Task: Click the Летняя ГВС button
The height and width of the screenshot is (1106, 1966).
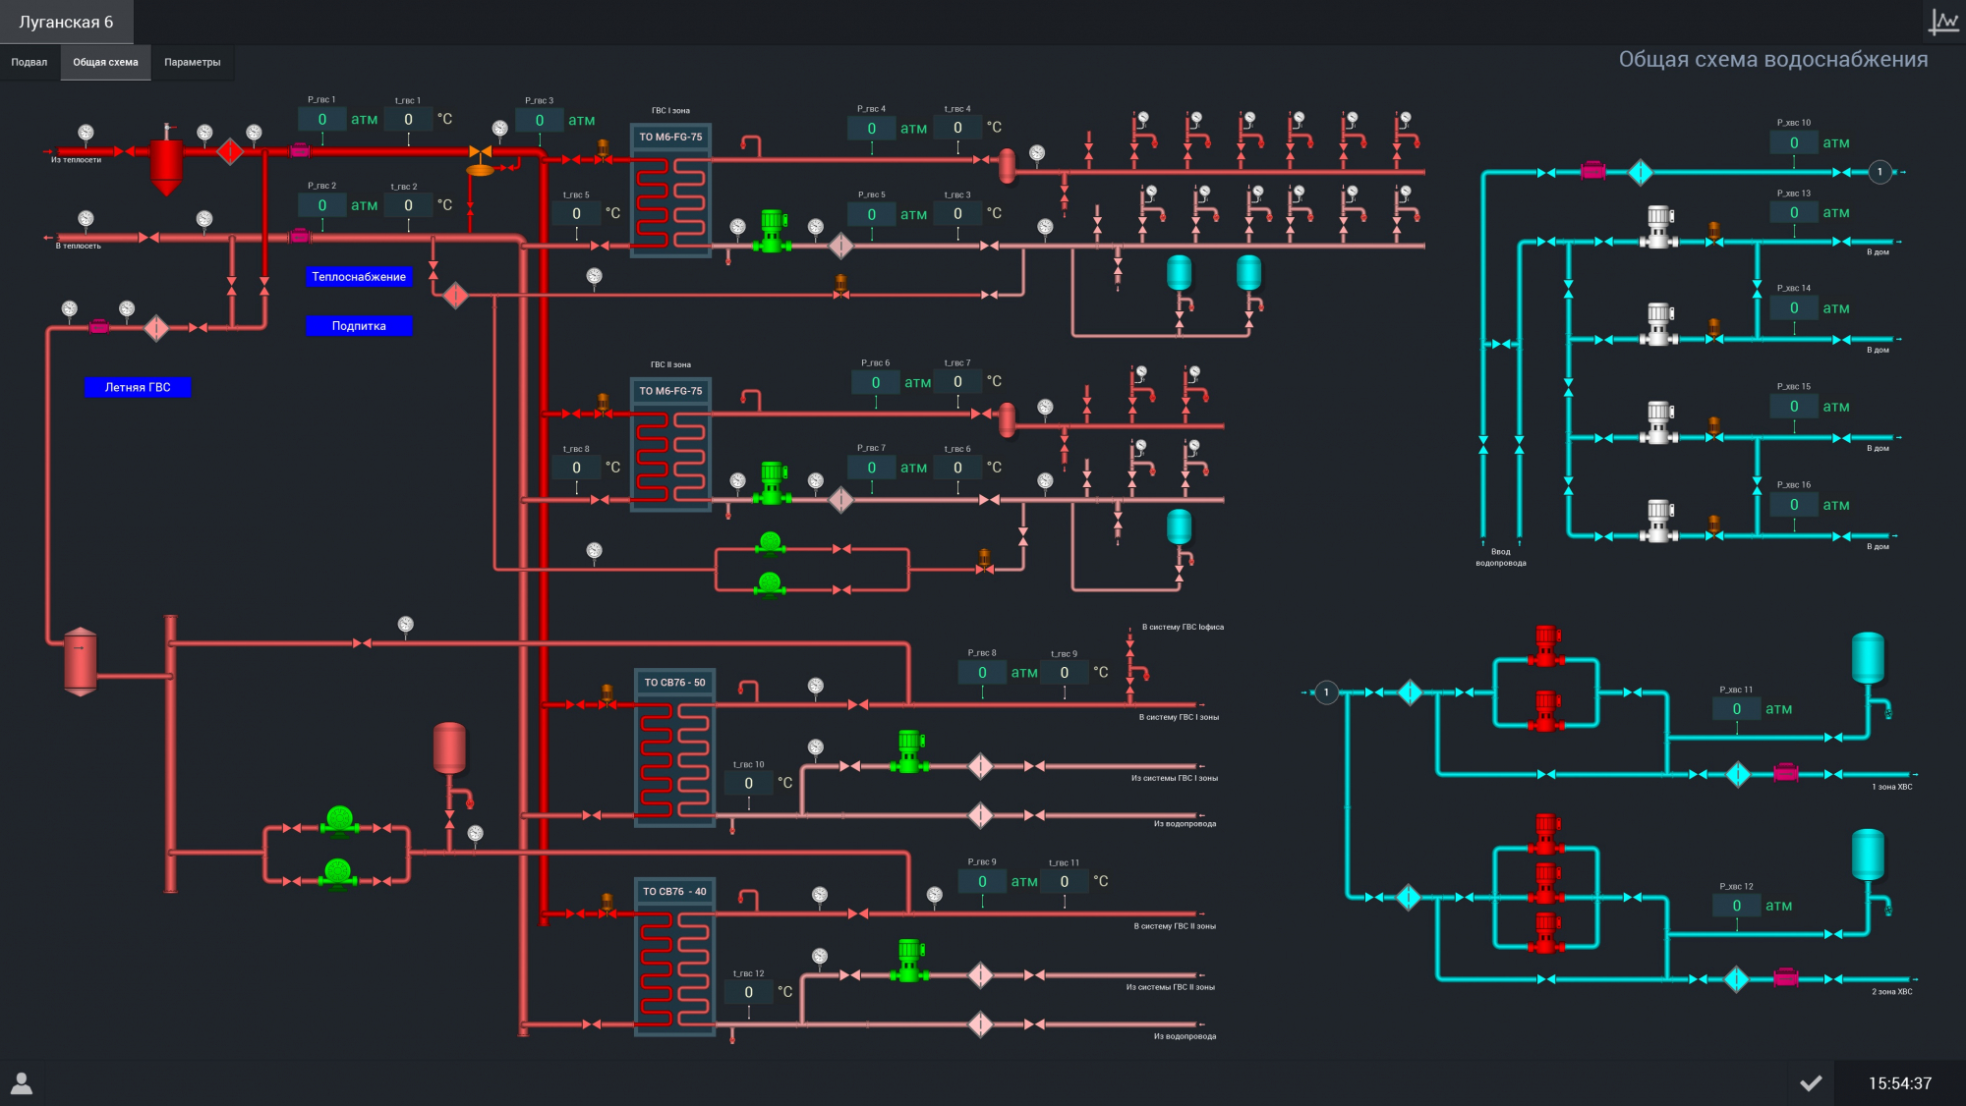Action: [138, 387]
